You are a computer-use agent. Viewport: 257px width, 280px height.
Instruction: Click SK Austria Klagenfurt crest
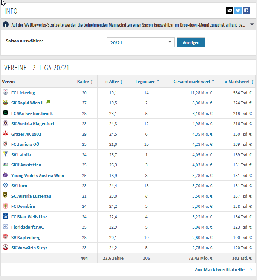(x=5, y=123)
